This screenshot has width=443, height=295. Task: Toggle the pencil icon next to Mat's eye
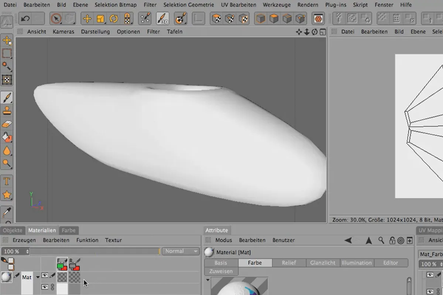tap(52, 275)
